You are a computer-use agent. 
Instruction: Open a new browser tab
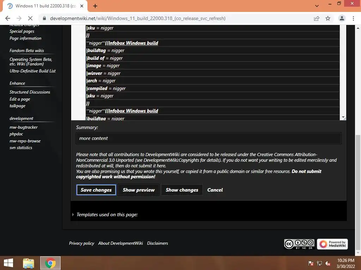pyautogui.click(x=95, y=6)
